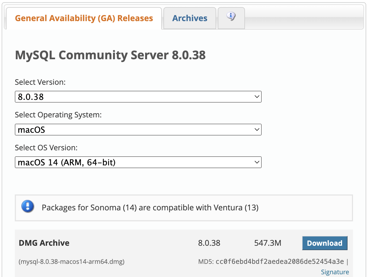Click the Sonoma compatibility notice text
The image size is (367, 277).
[x=150, y=208]
